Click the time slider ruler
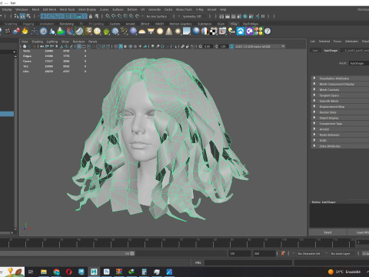This screenshot has width=369, height=277. [177, 242]
